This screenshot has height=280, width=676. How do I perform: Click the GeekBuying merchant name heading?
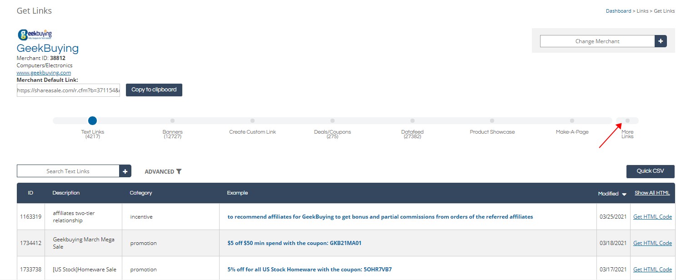[x=48, y=48]
